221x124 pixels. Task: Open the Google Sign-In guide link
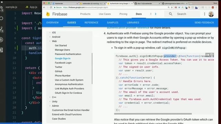click(63, 58)
